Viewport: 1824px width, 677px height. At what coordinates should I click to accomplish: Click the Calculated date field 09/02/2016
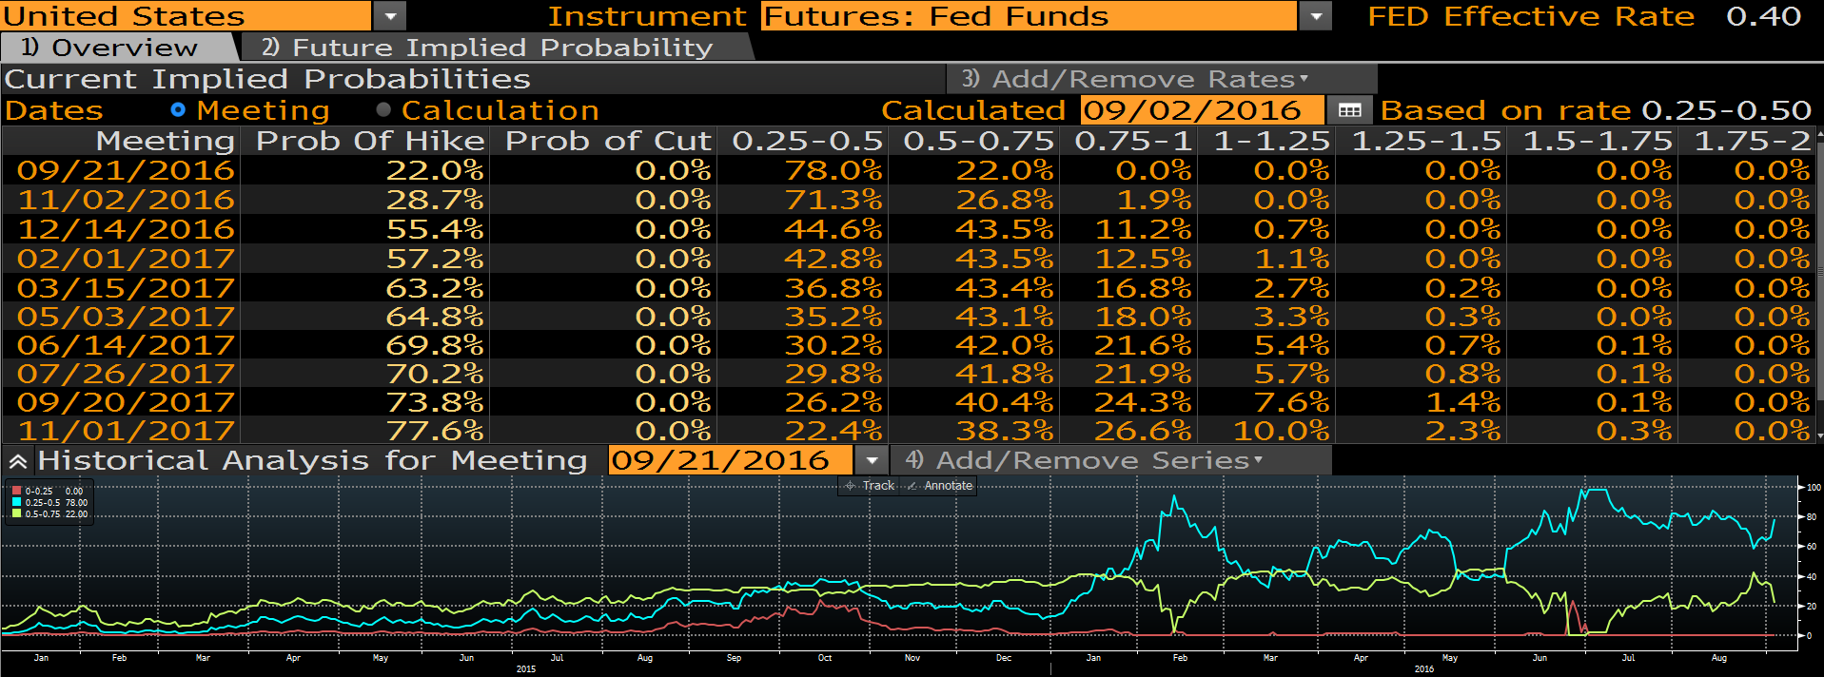pos(1200,110)
